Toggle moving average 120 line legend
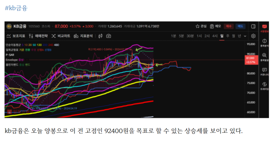 (x=39, y=45)
